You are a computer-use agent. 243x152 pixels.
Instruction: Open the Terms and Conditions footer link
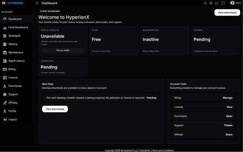(x=163, y=150)
